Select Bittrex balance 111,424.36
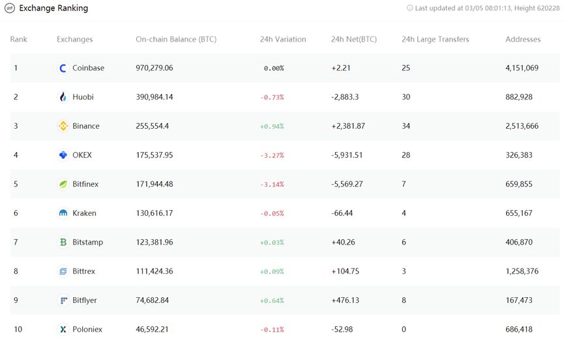564x342 pixels. click(155, 271)
